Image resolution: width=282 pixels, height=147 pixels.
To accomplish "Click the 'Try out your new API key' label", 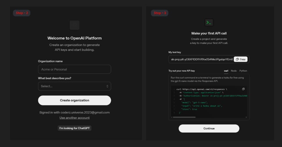I will coord(181,71).
